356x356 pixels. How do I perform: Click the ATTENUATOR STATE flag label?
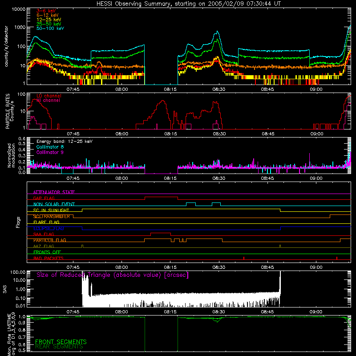click(54, 192)
